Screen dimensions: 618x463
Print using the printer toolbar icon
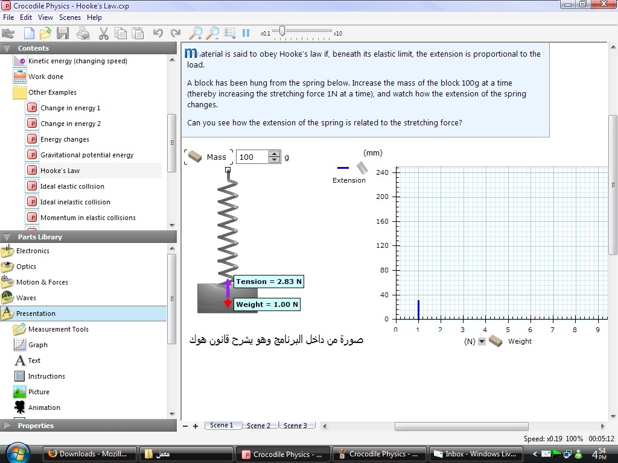click(x=83, y=34)
